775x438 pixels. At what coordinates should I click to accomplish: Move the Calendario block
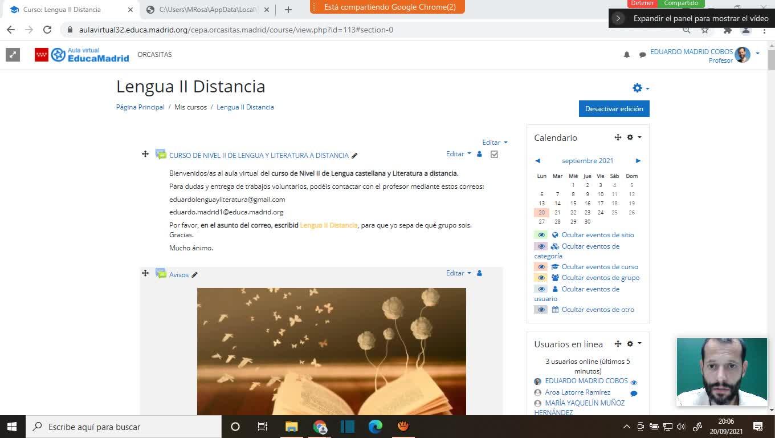pos(618,137)
